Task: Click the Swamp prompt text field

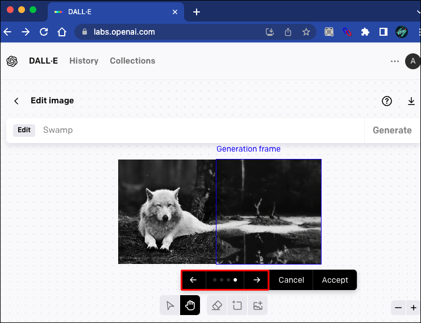Action: 199,130
